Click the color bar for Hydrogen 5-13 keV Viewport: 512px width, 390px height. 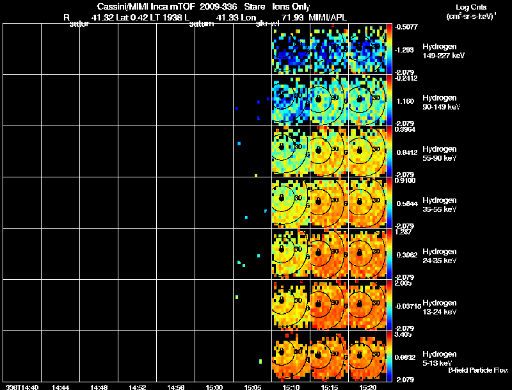point(389,357)
